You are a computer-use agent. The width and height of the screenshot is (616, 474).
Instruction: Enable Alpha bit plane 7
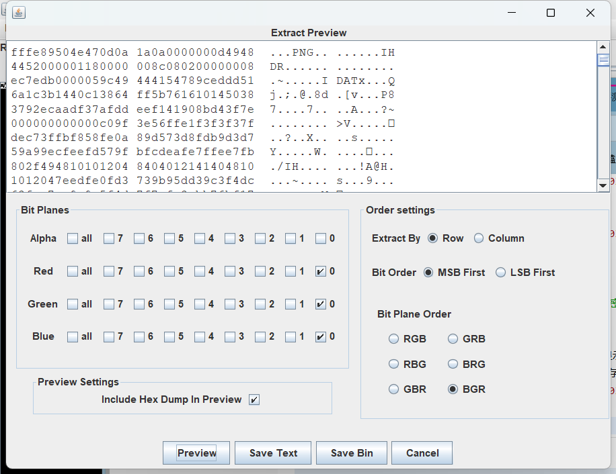108,238
